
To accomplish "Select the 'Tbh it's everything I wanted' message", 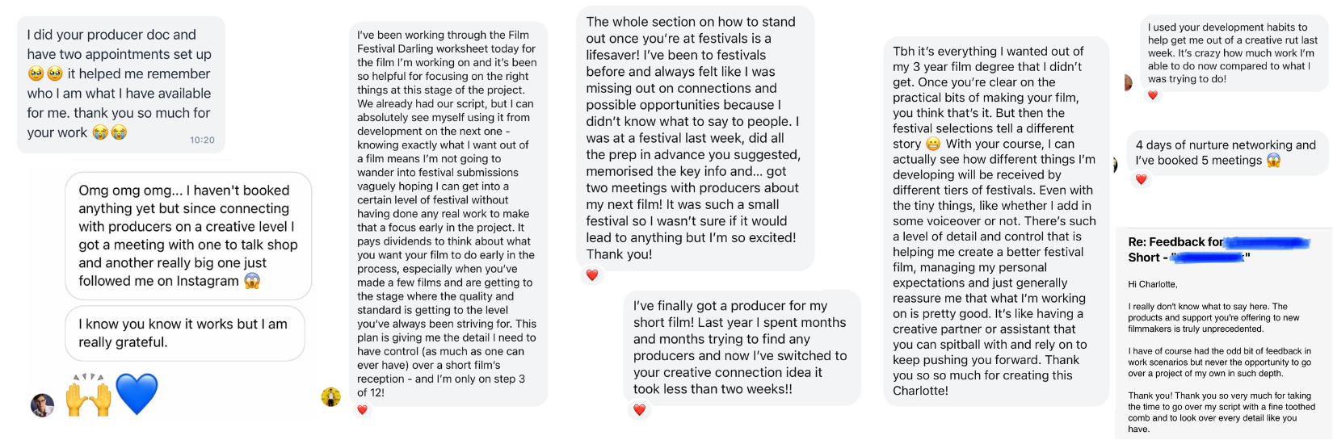I will 994,220.
